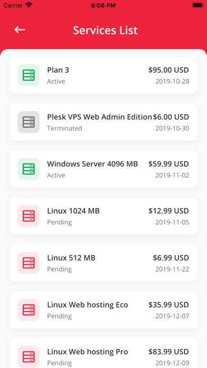Tap the $59.99 USD price
The width and height of the screenshot is (207, 368).
[x=168, y=164]
